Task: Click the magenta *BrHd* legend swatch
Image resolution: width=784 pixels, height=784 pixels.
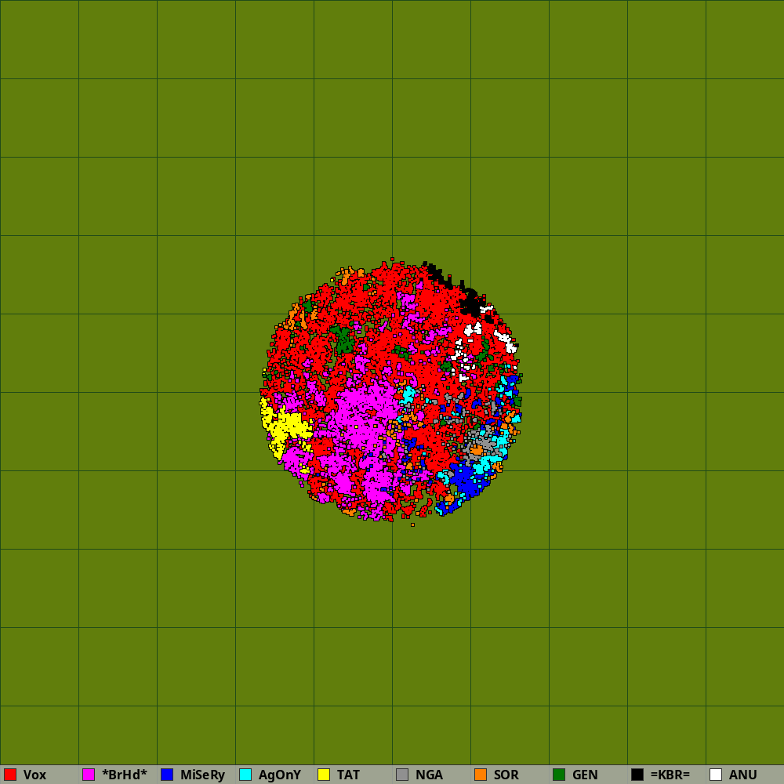Action: click(89, 775)
